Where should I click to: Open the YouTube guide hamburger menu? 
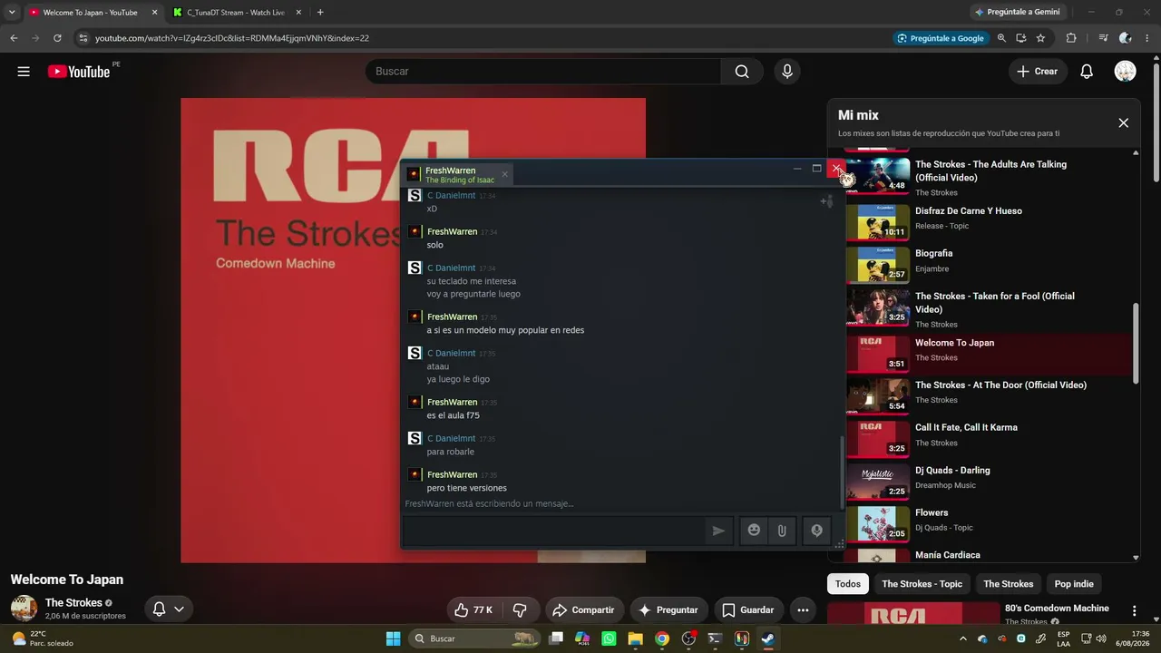pos(24,72)
